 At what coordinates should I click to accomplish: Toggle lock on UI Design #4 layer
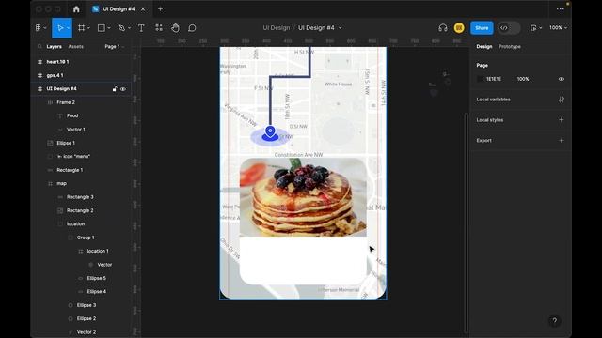(115, 89)
